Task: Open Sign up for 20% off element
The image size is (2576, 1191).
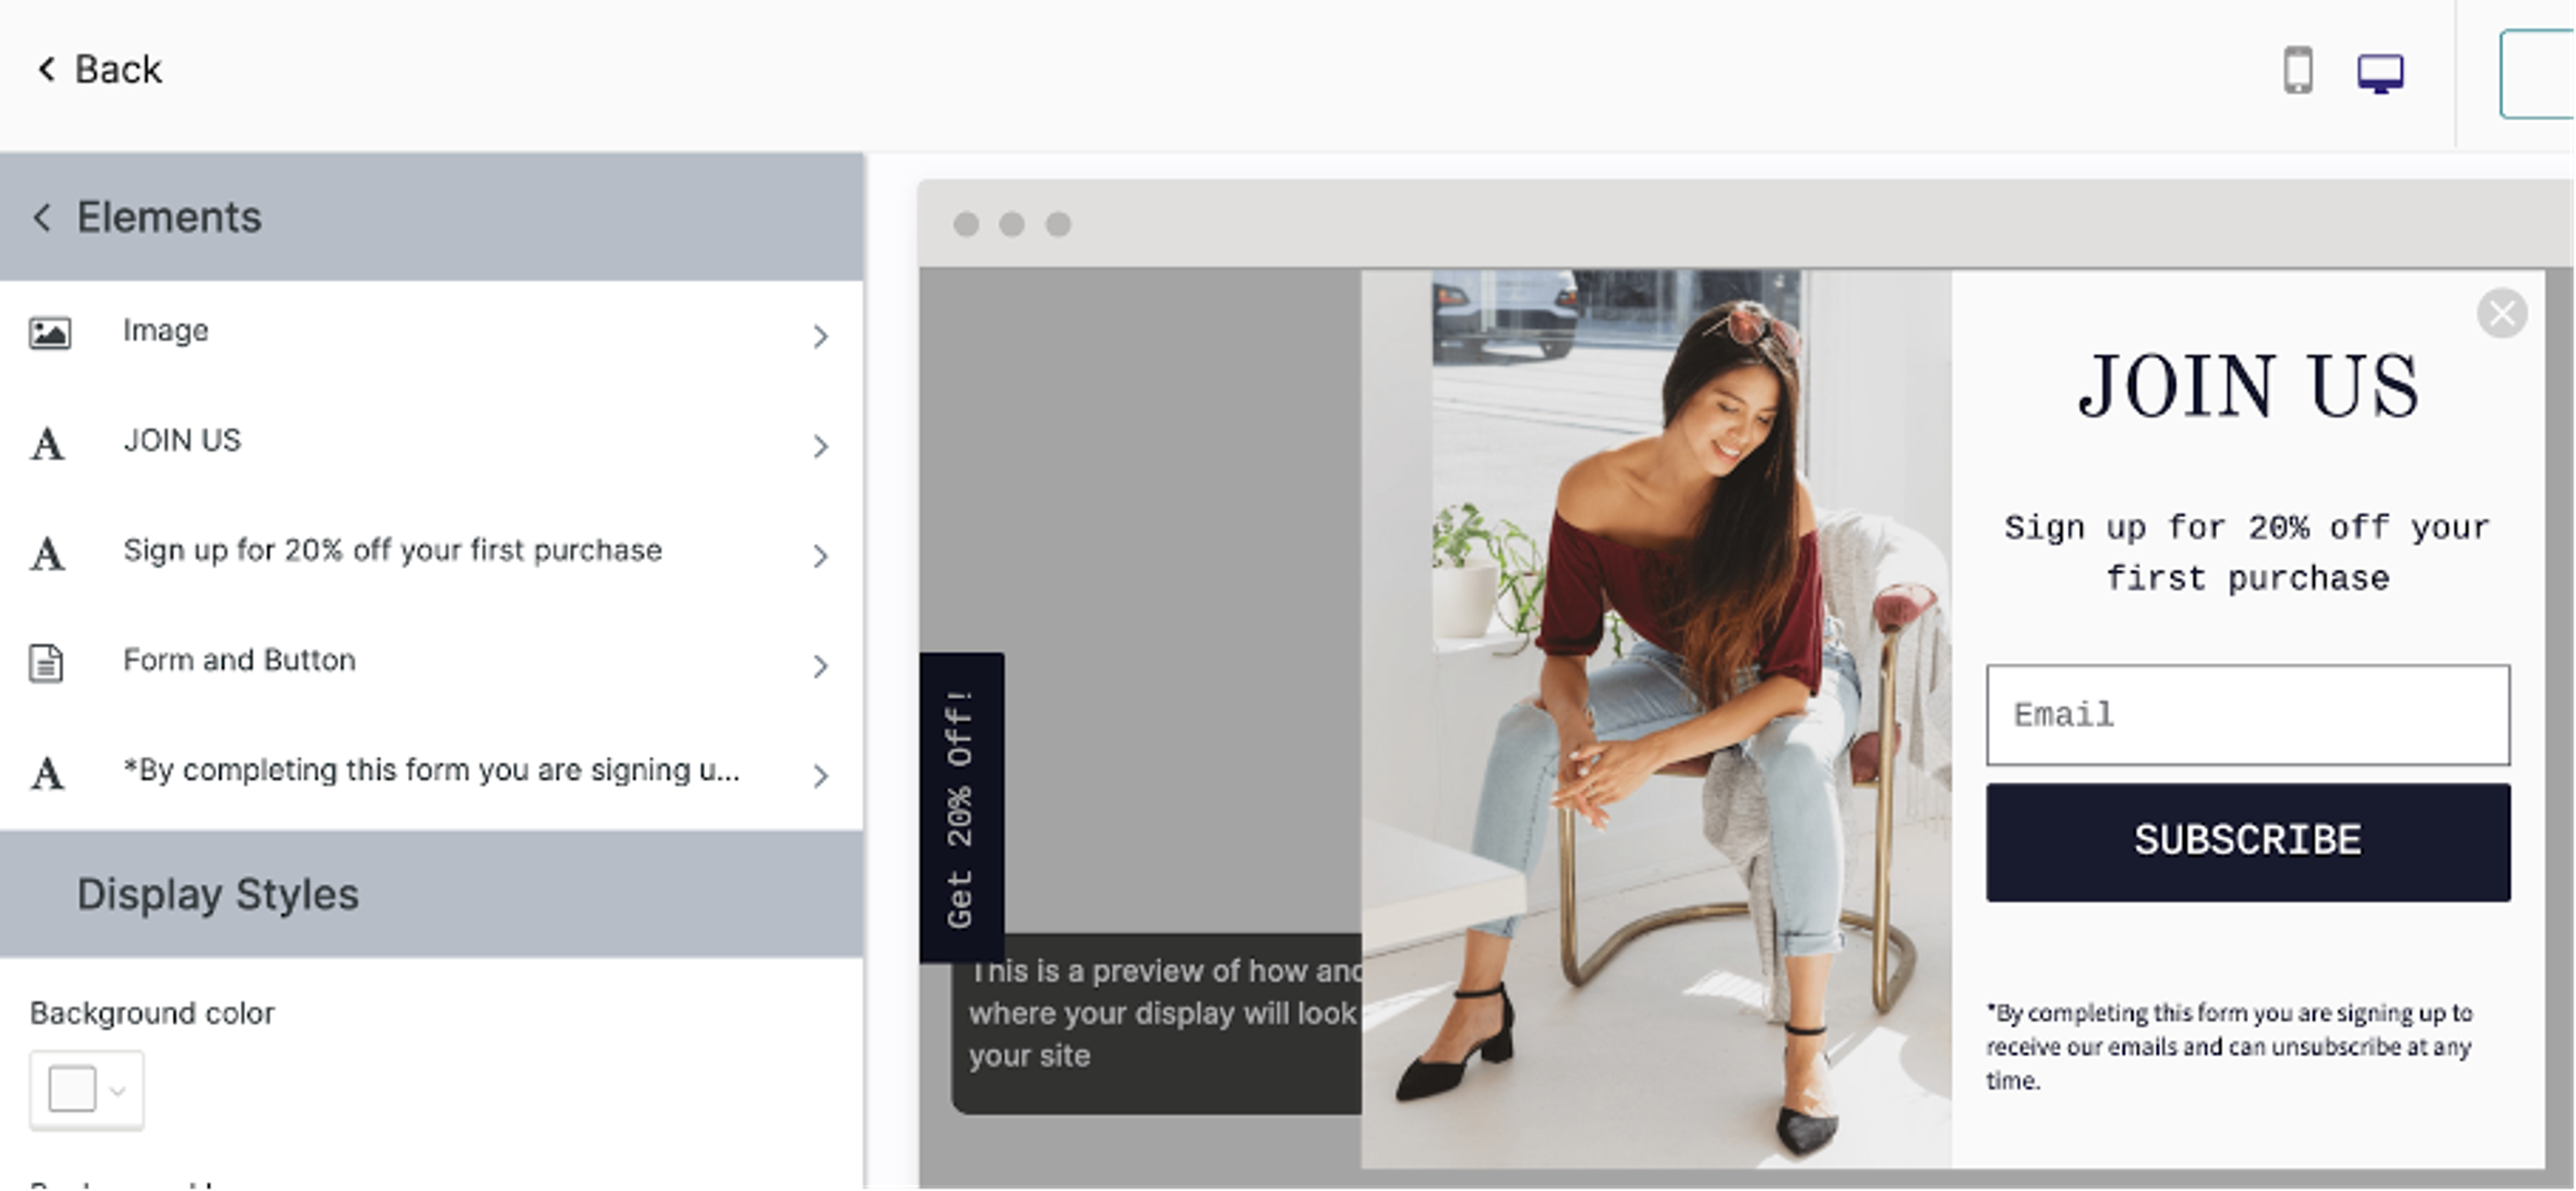Action: pos(431,555)
